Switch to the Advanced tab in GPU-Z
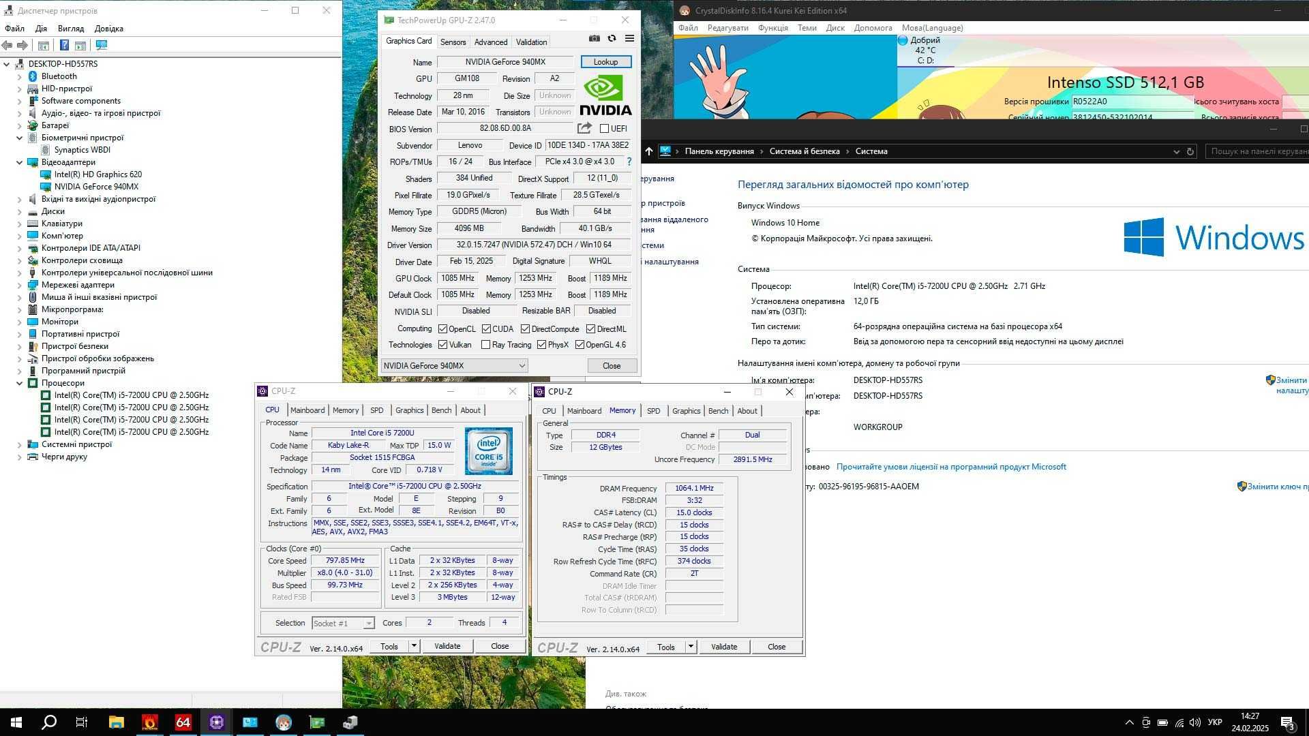This screenshot has height=736, width=1309. point(491,42)
